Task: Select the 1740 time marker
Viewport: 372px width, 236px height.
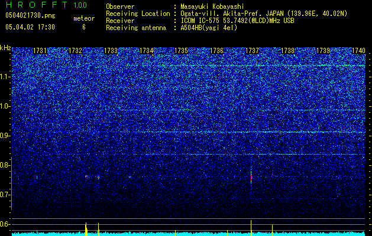Action: pos(358,51)
